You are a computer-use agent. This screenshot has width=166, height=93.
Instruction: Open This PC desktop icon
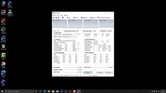[3, 4]
